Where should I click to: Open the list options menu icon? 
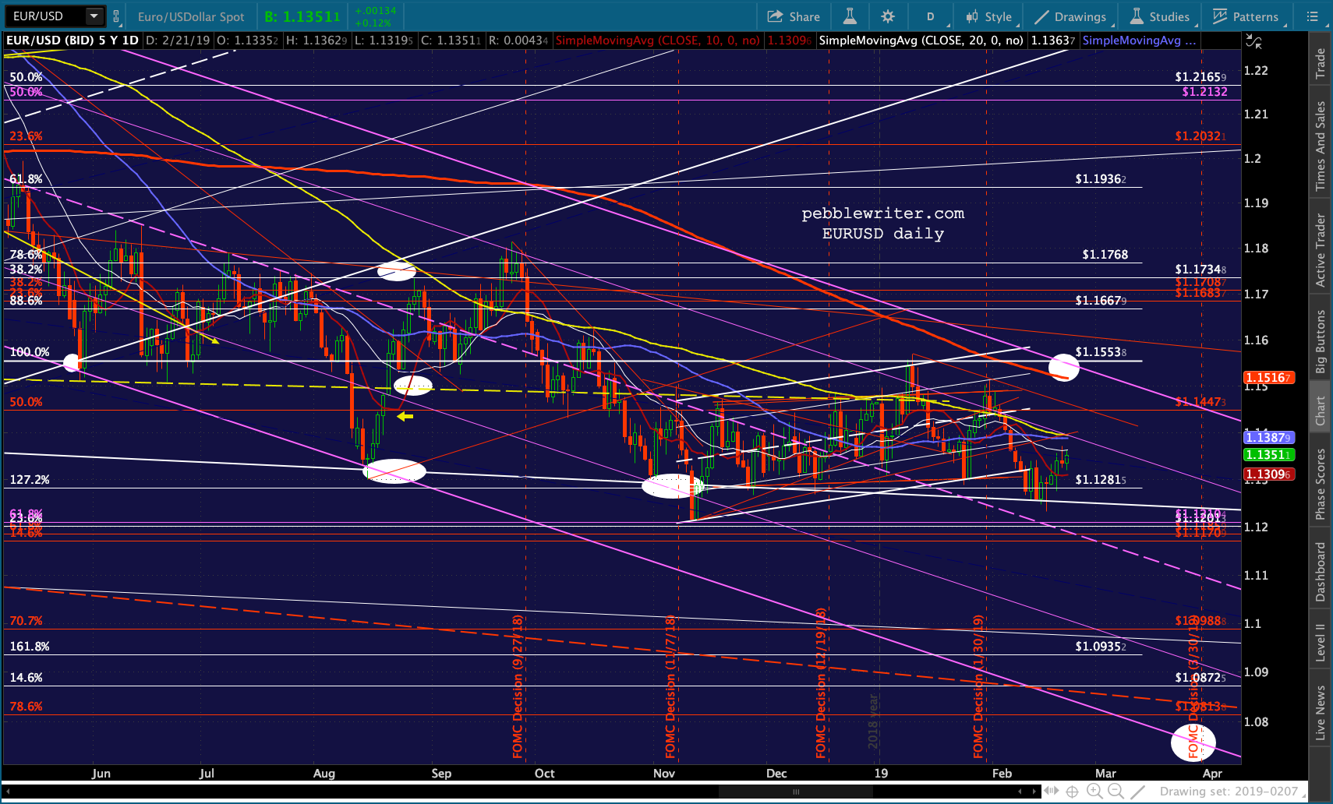pos(1313,16)
